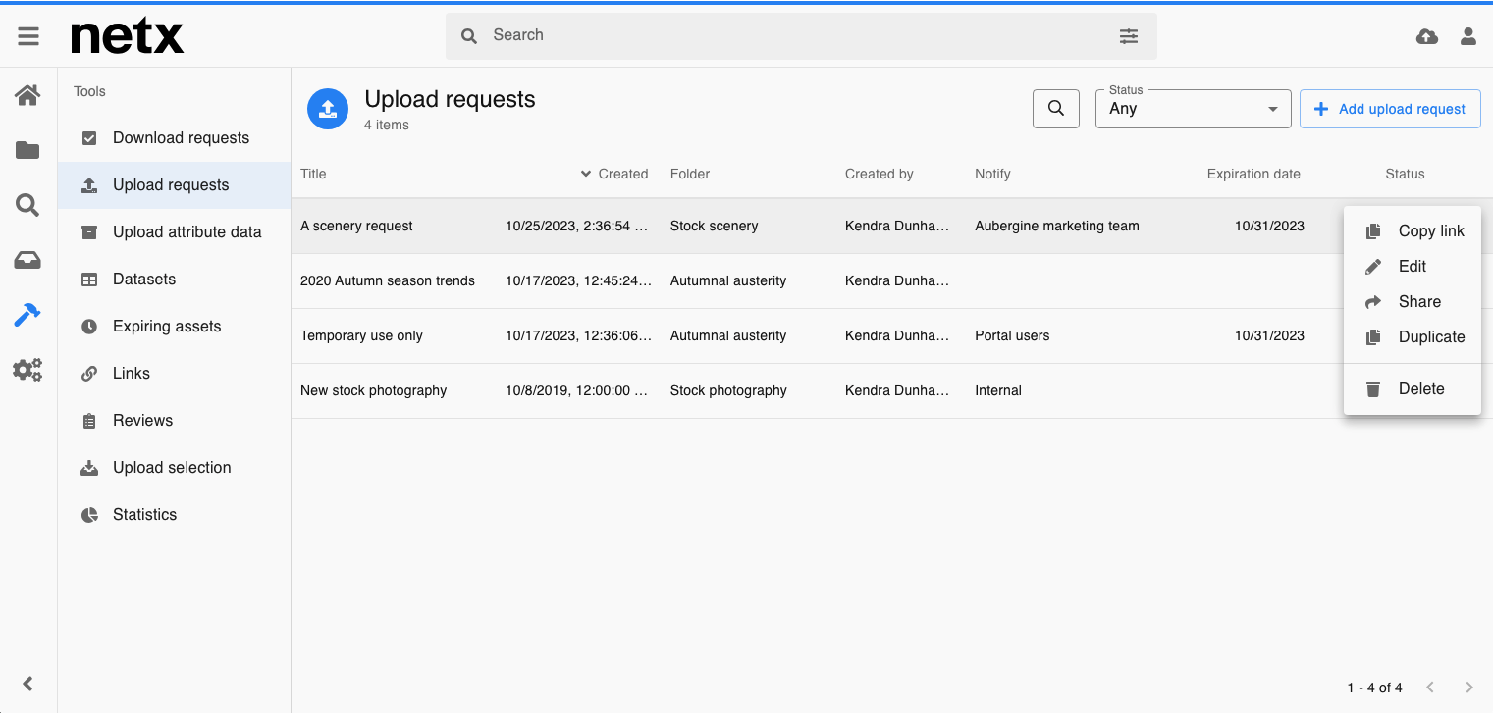Screen dimensions: 1493x713
Task: Click Status column header
Action: click(1405, 174)
